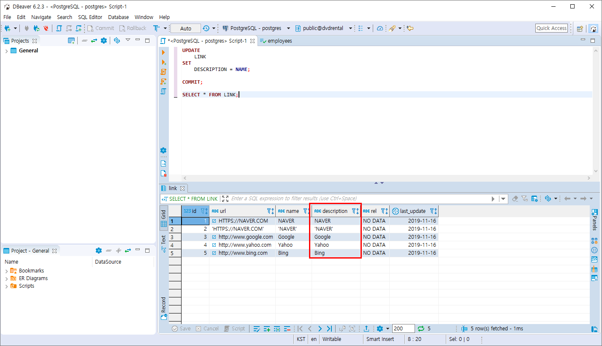Click the red Delete row icon
602x346 pixels.
pyautogui.click(x=287, y=329)
